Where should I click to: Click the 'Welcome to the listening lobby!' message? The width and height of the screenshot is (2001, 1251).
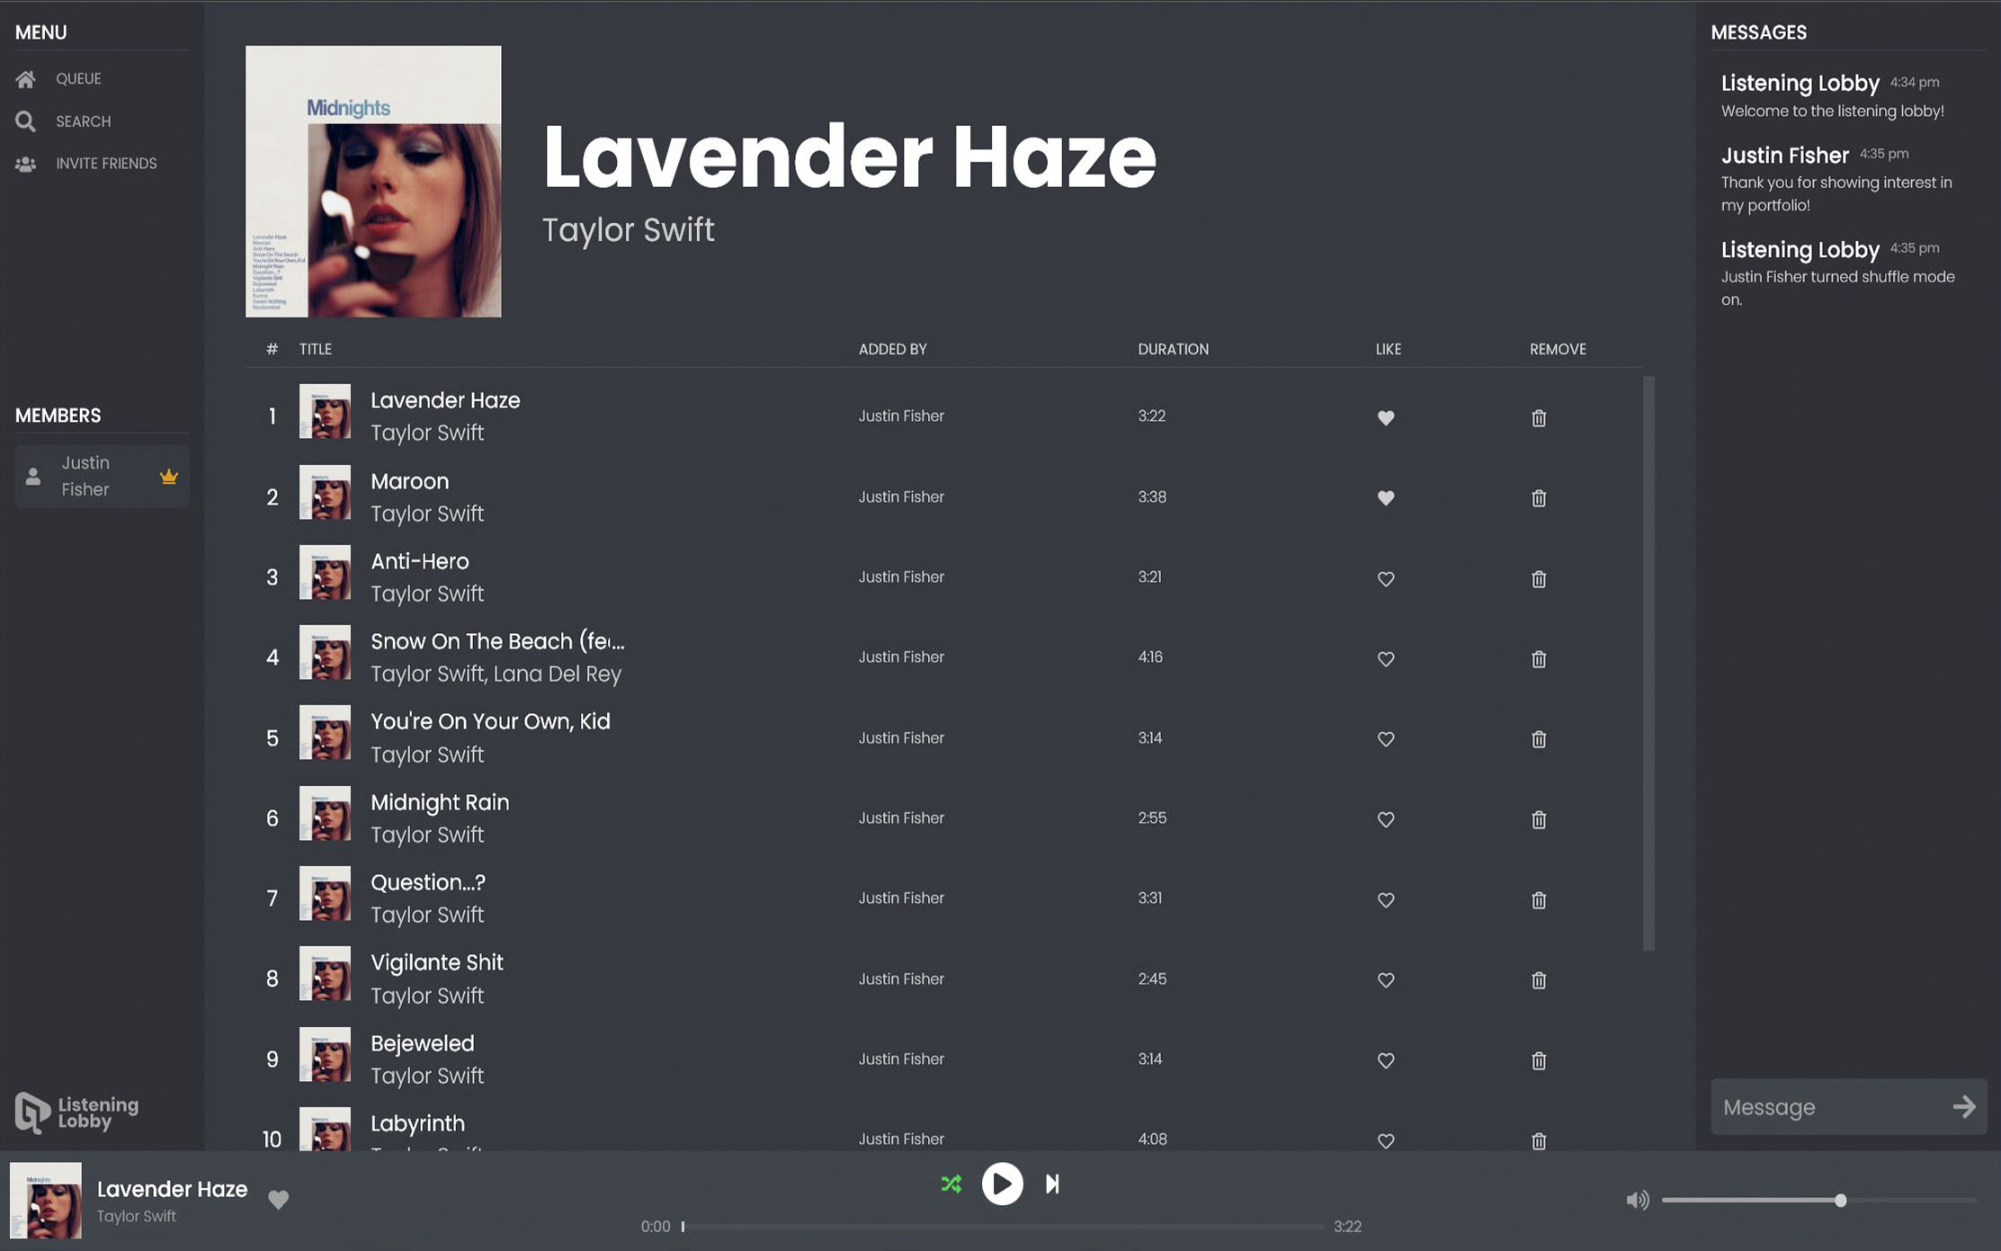tap(1832, 112)
